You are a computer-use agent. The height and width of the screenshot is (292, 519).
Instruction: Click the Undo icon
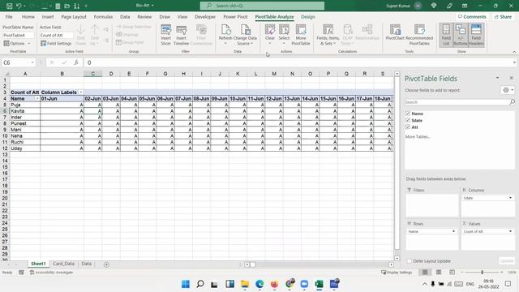(19, 6)
